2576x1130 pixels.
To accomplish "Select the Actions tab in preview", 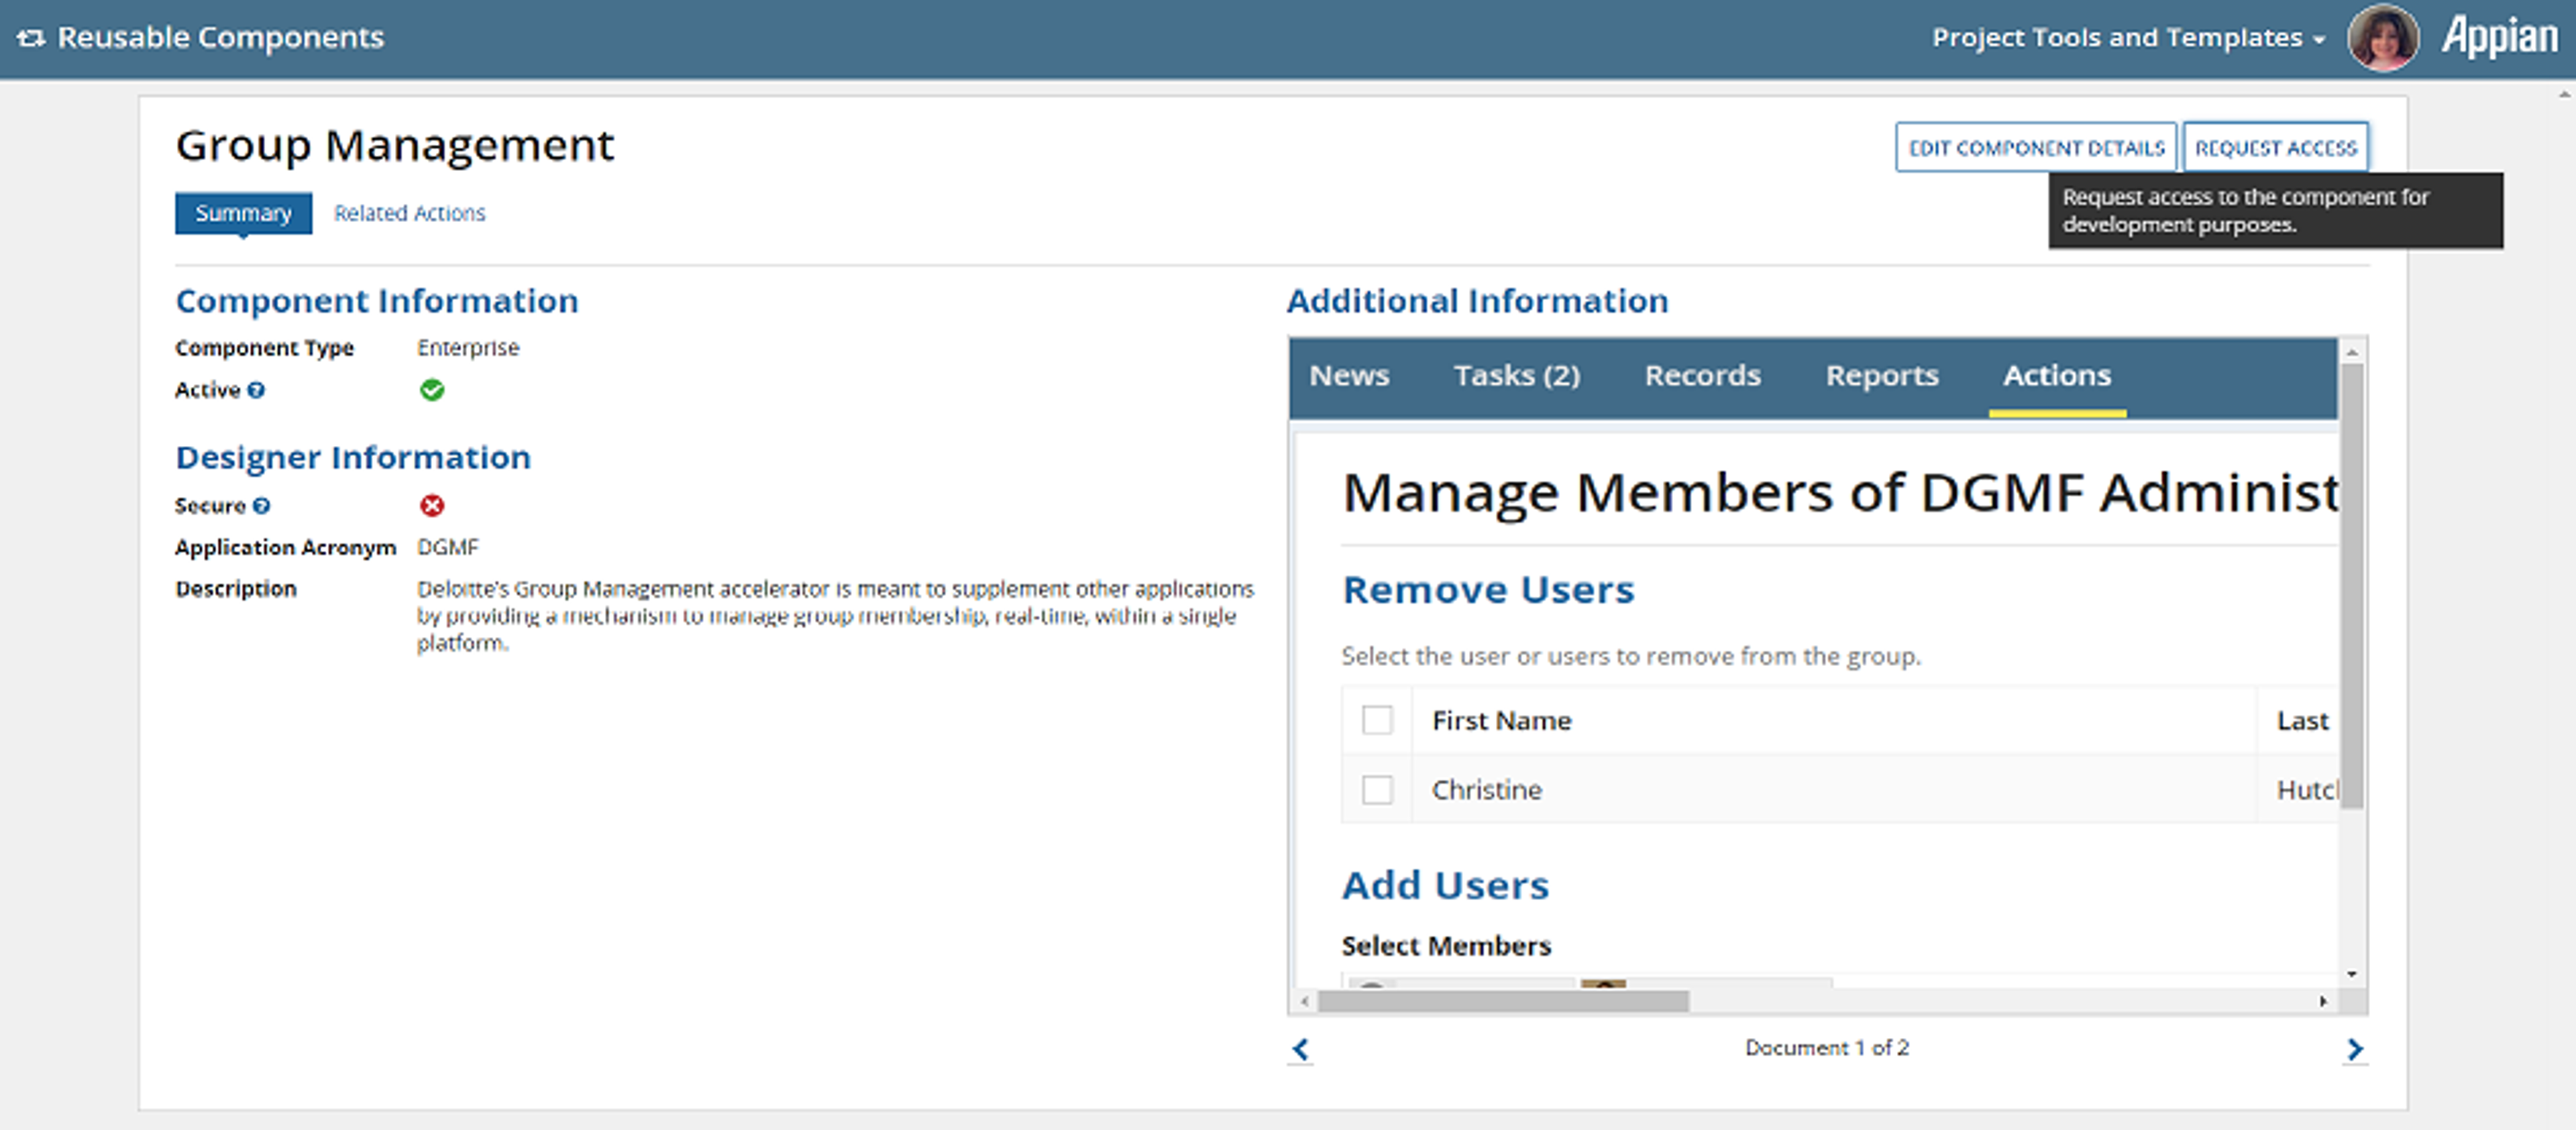I will [2057, 376].
